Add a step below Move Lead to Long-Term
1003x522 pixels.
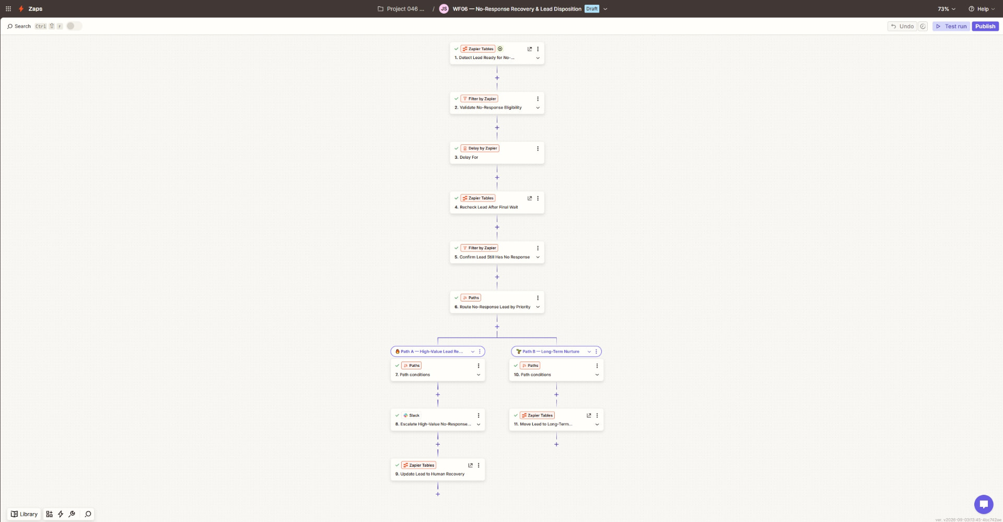[556, 444]
